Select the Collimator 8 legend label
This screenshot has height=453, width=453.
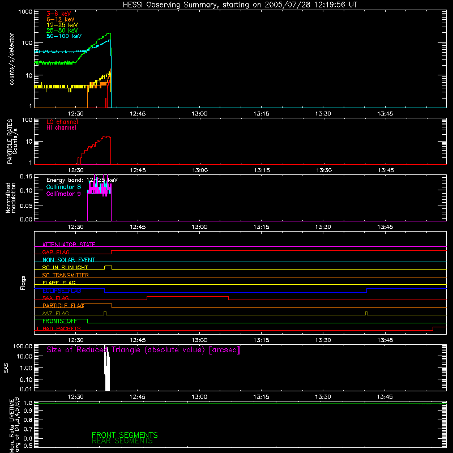pyautogui.click(x=63, y=187)
